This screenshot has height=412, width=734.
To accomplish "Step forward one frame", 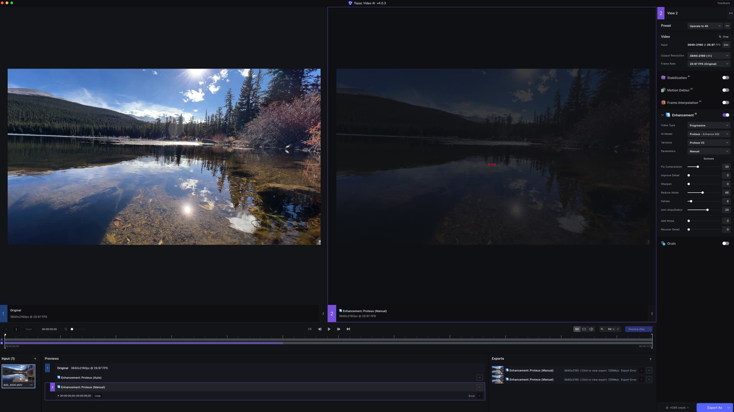I will (x=339, y=329).
